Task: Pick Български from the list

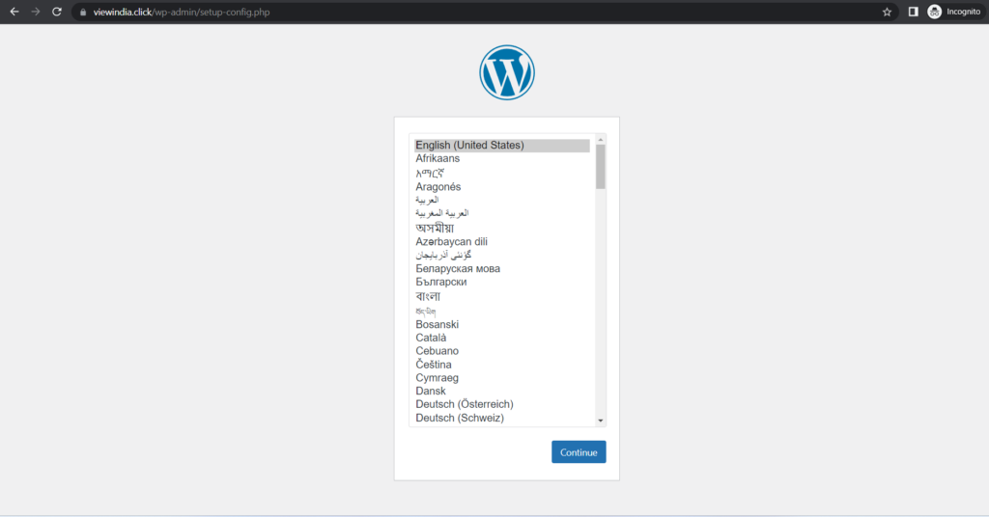Action: (502, 282)
